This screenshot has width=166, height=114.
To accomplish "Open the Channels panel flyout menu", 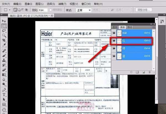I will pos(154,27).
